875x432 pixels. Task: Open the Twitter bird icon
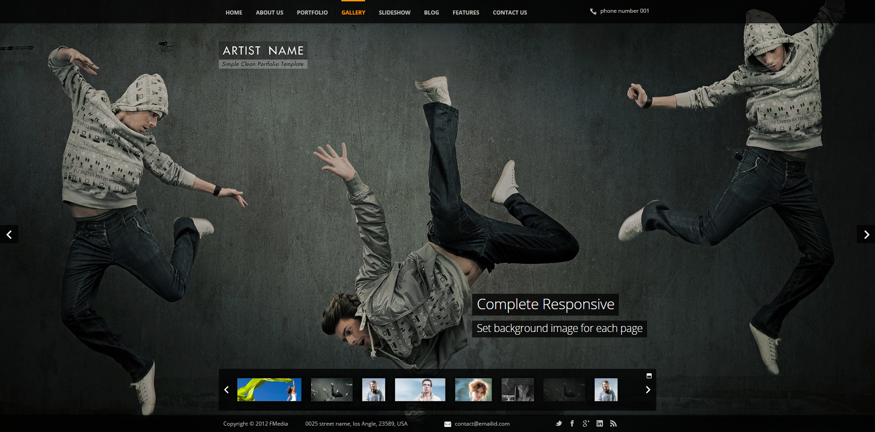tap(559, 423)
